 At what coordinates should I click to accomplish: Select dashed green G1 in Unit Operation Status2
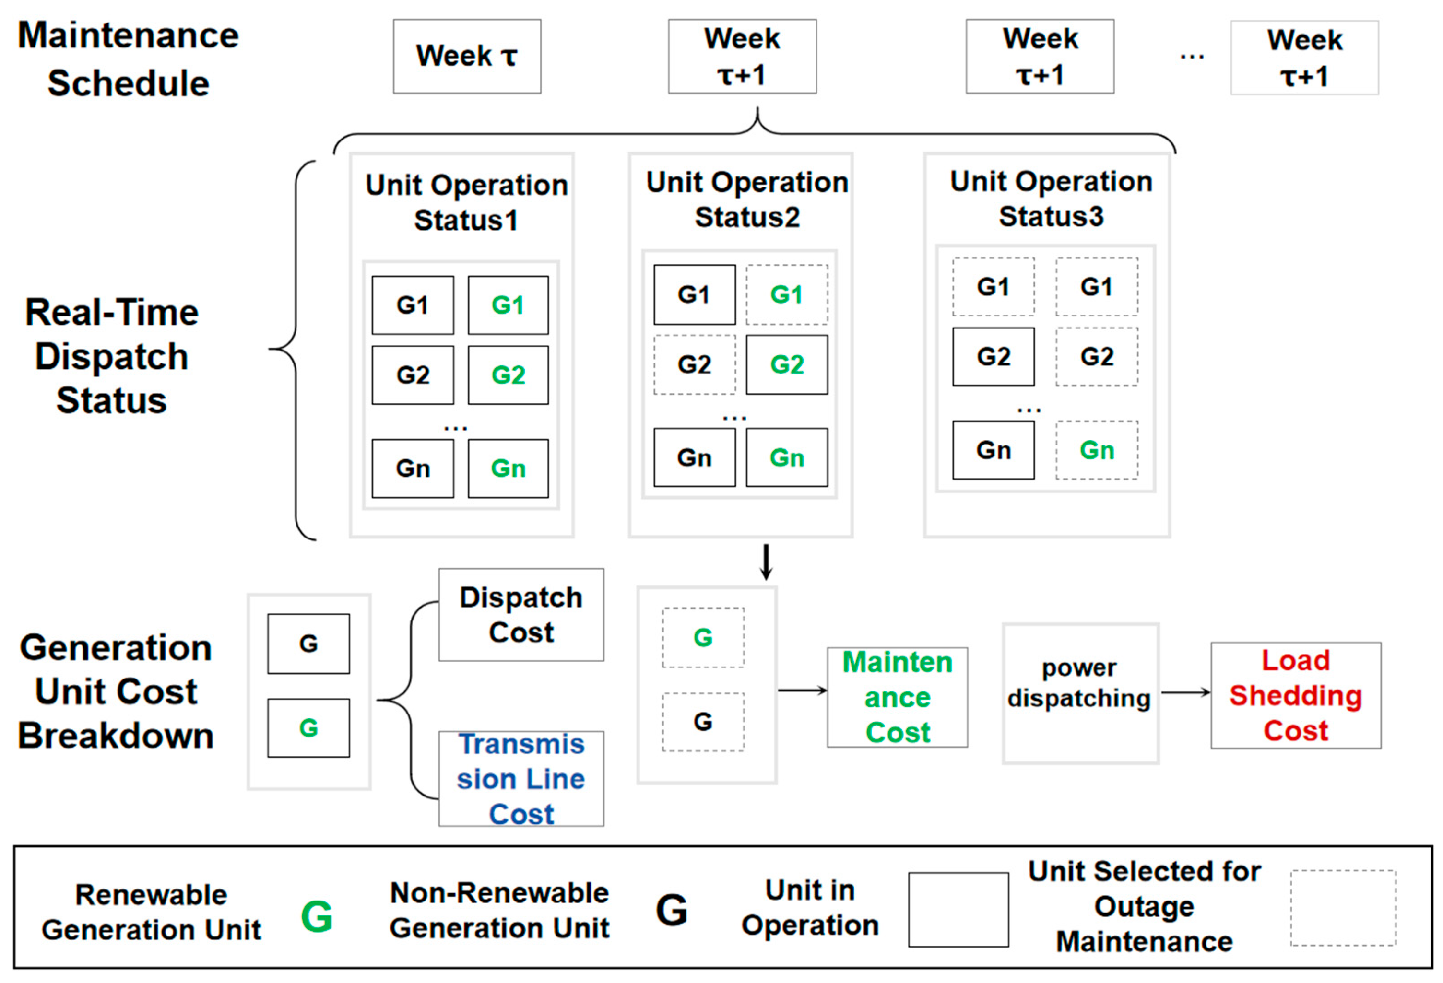click(x=786, y=294)
